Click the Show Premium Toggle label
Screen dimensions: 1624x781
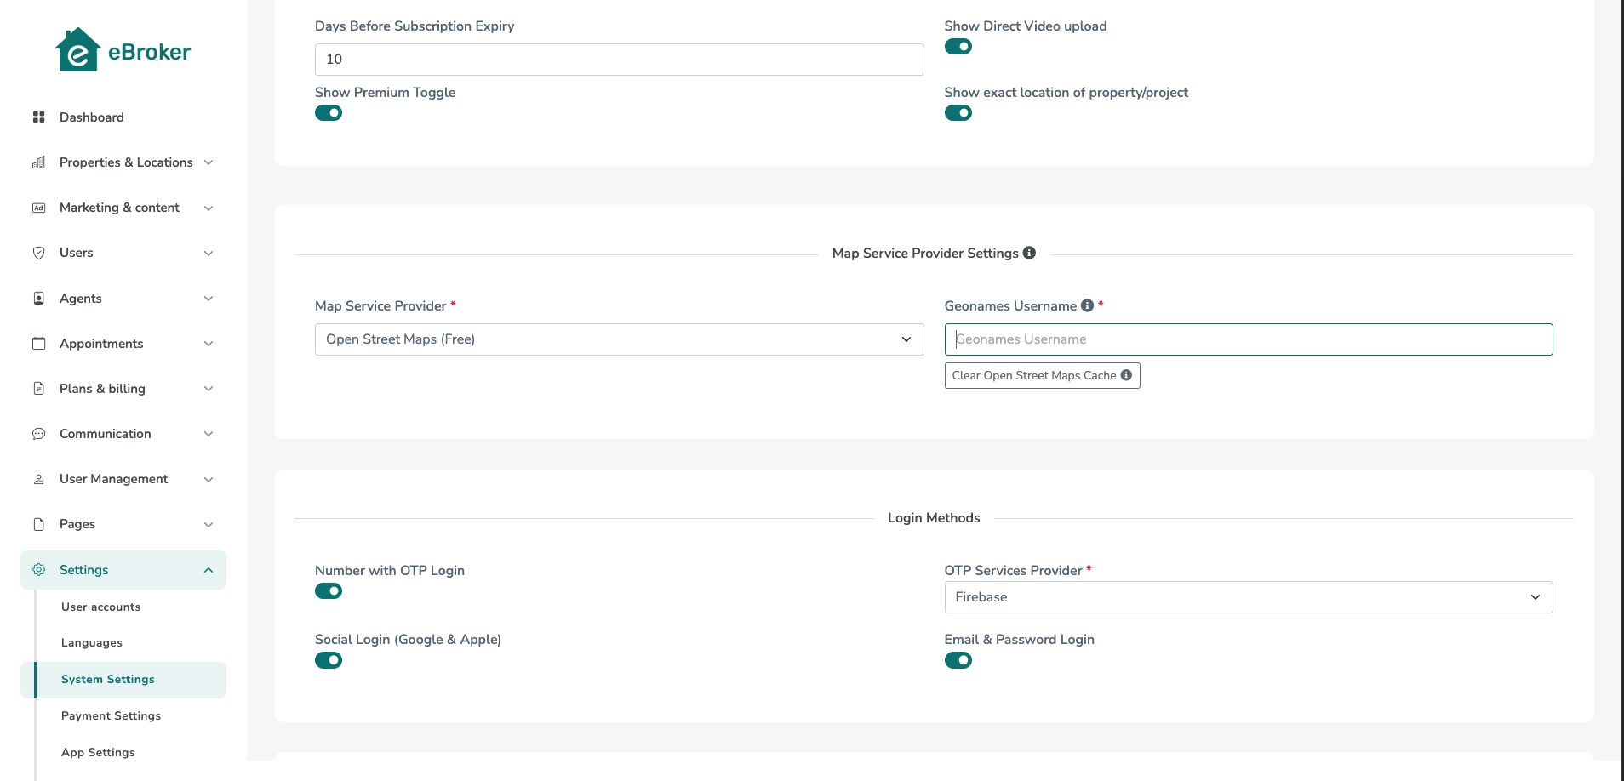click(385, 93)
